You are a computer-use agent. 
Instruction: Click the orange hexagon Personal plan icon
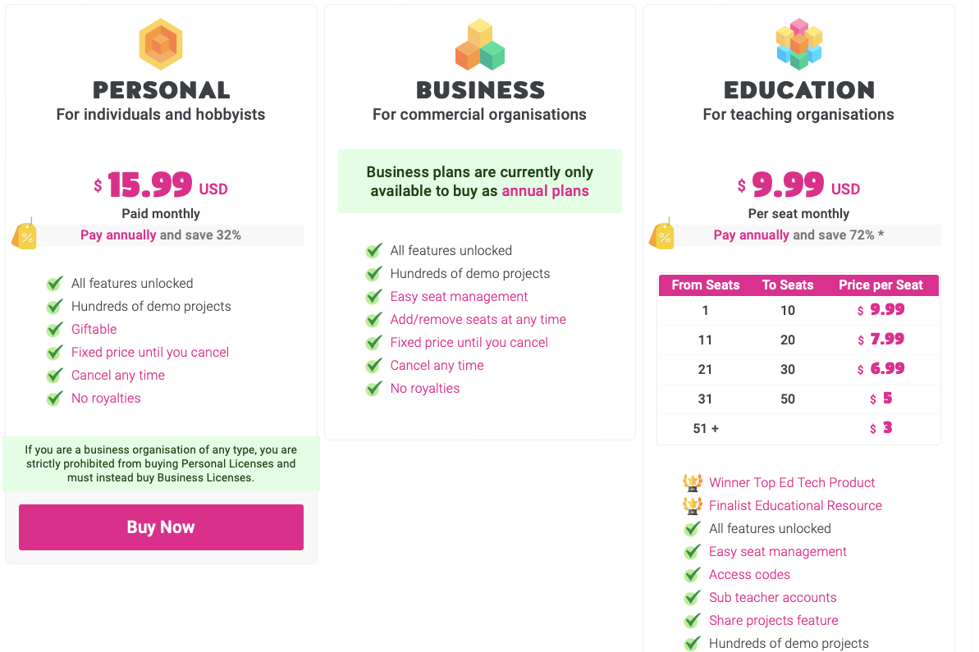(x=161, y=43)
